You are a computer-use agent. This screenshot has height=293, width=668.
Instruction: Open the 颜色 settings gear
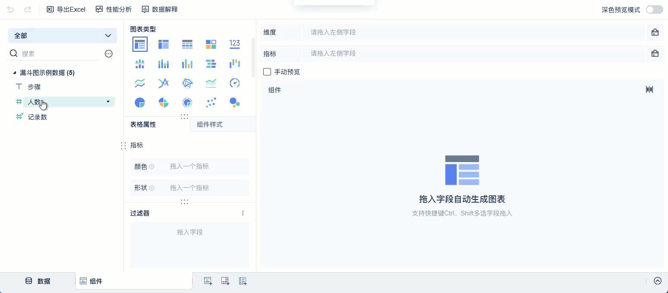pos(151,166)
